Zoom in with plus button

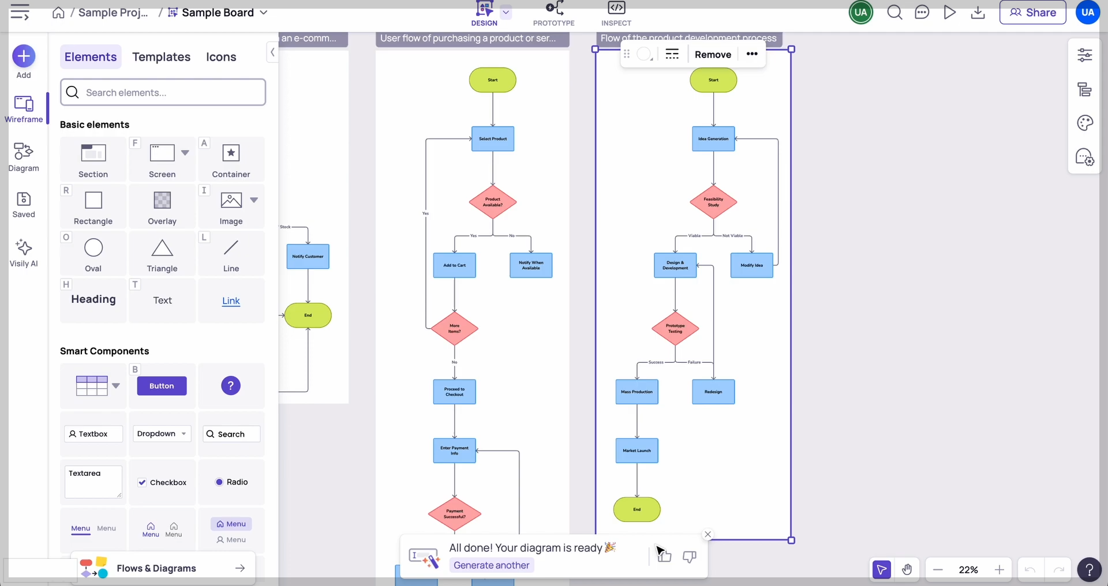pyautogui.click(x=1000, y=570)
